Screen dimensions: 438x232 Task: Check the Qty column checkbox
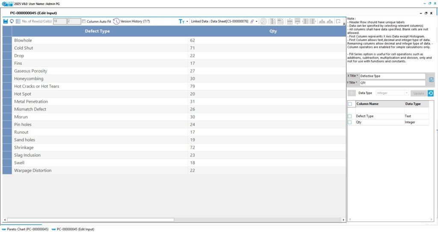click(350, 122)
